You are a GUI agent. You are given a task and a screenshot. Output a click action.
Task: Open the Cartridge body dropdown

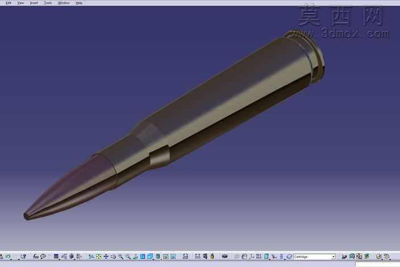tap(334, 257)
